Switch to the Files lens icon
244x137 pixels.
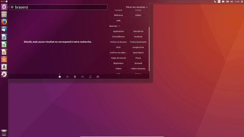pyautogui.click(x=75, y=76)
